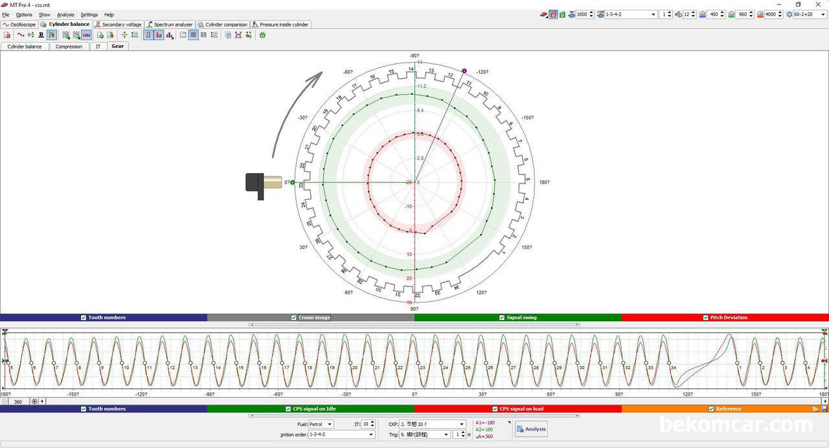Click the magnifier zoom-out icon beside 360
This screenshot has height=448, width=829.
point(5,401)
